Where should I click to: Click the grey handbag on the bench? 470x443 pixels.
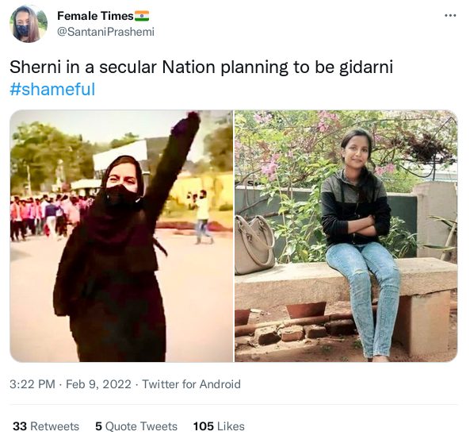pyautogui.click(x=254, y=245)
